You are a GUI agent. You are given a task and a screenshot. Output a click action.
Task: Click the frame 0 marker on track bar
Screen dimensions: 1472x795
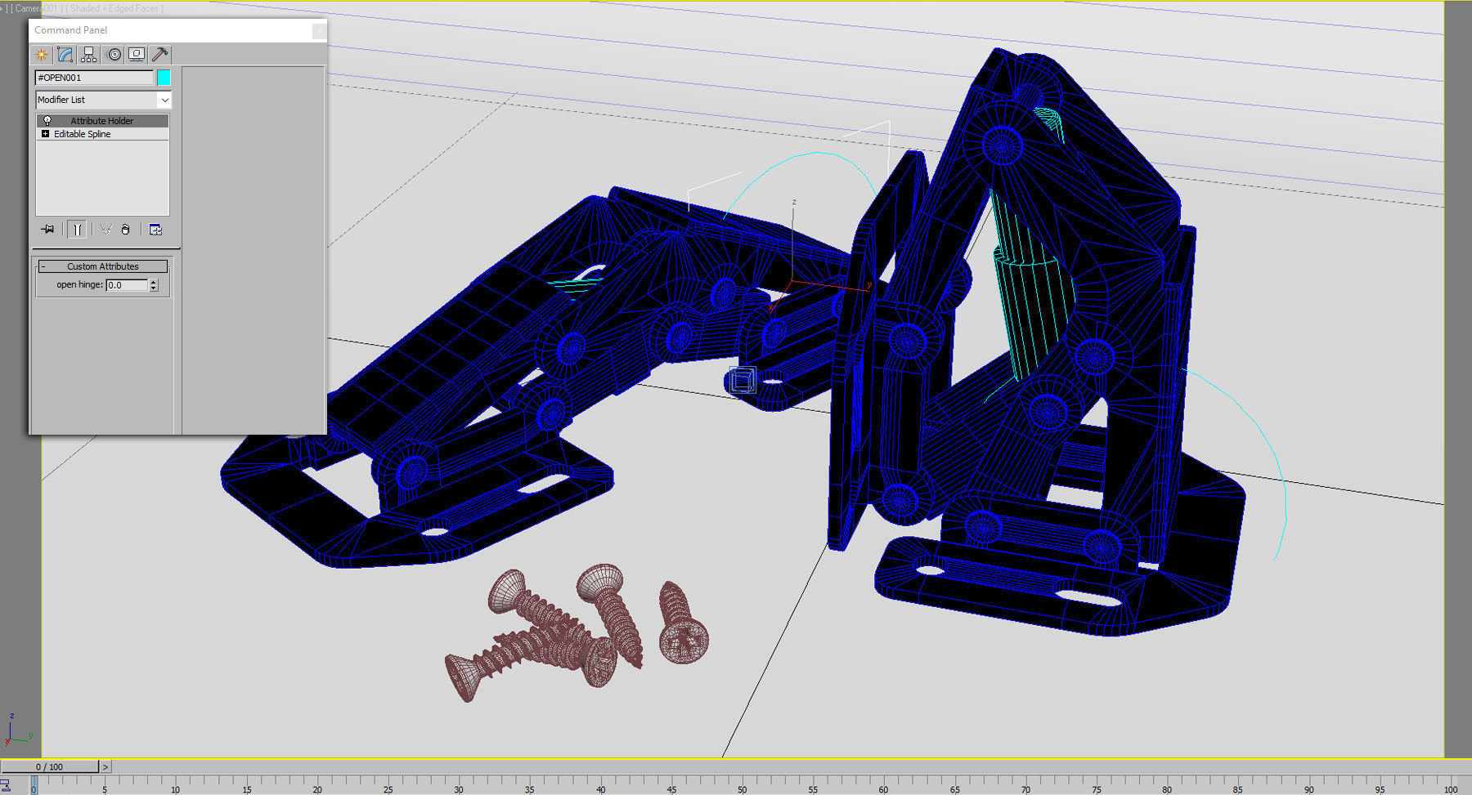[x=34, y=786]
